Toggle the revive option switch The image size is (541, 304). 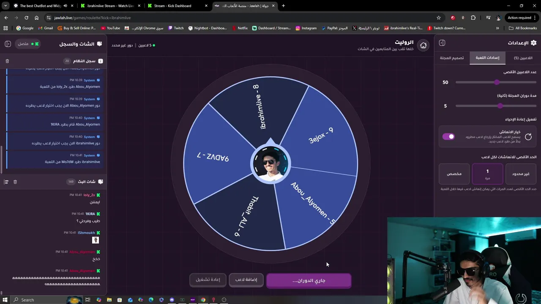(x=448, y=137)
